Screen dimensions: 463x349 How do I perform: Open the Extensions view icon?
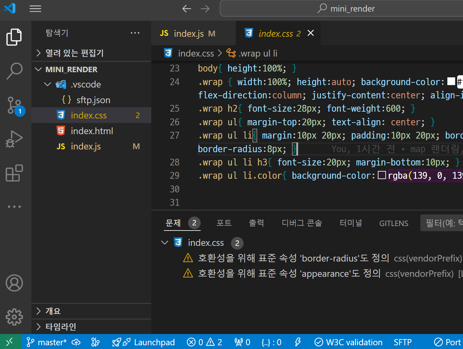coord(14,173)
